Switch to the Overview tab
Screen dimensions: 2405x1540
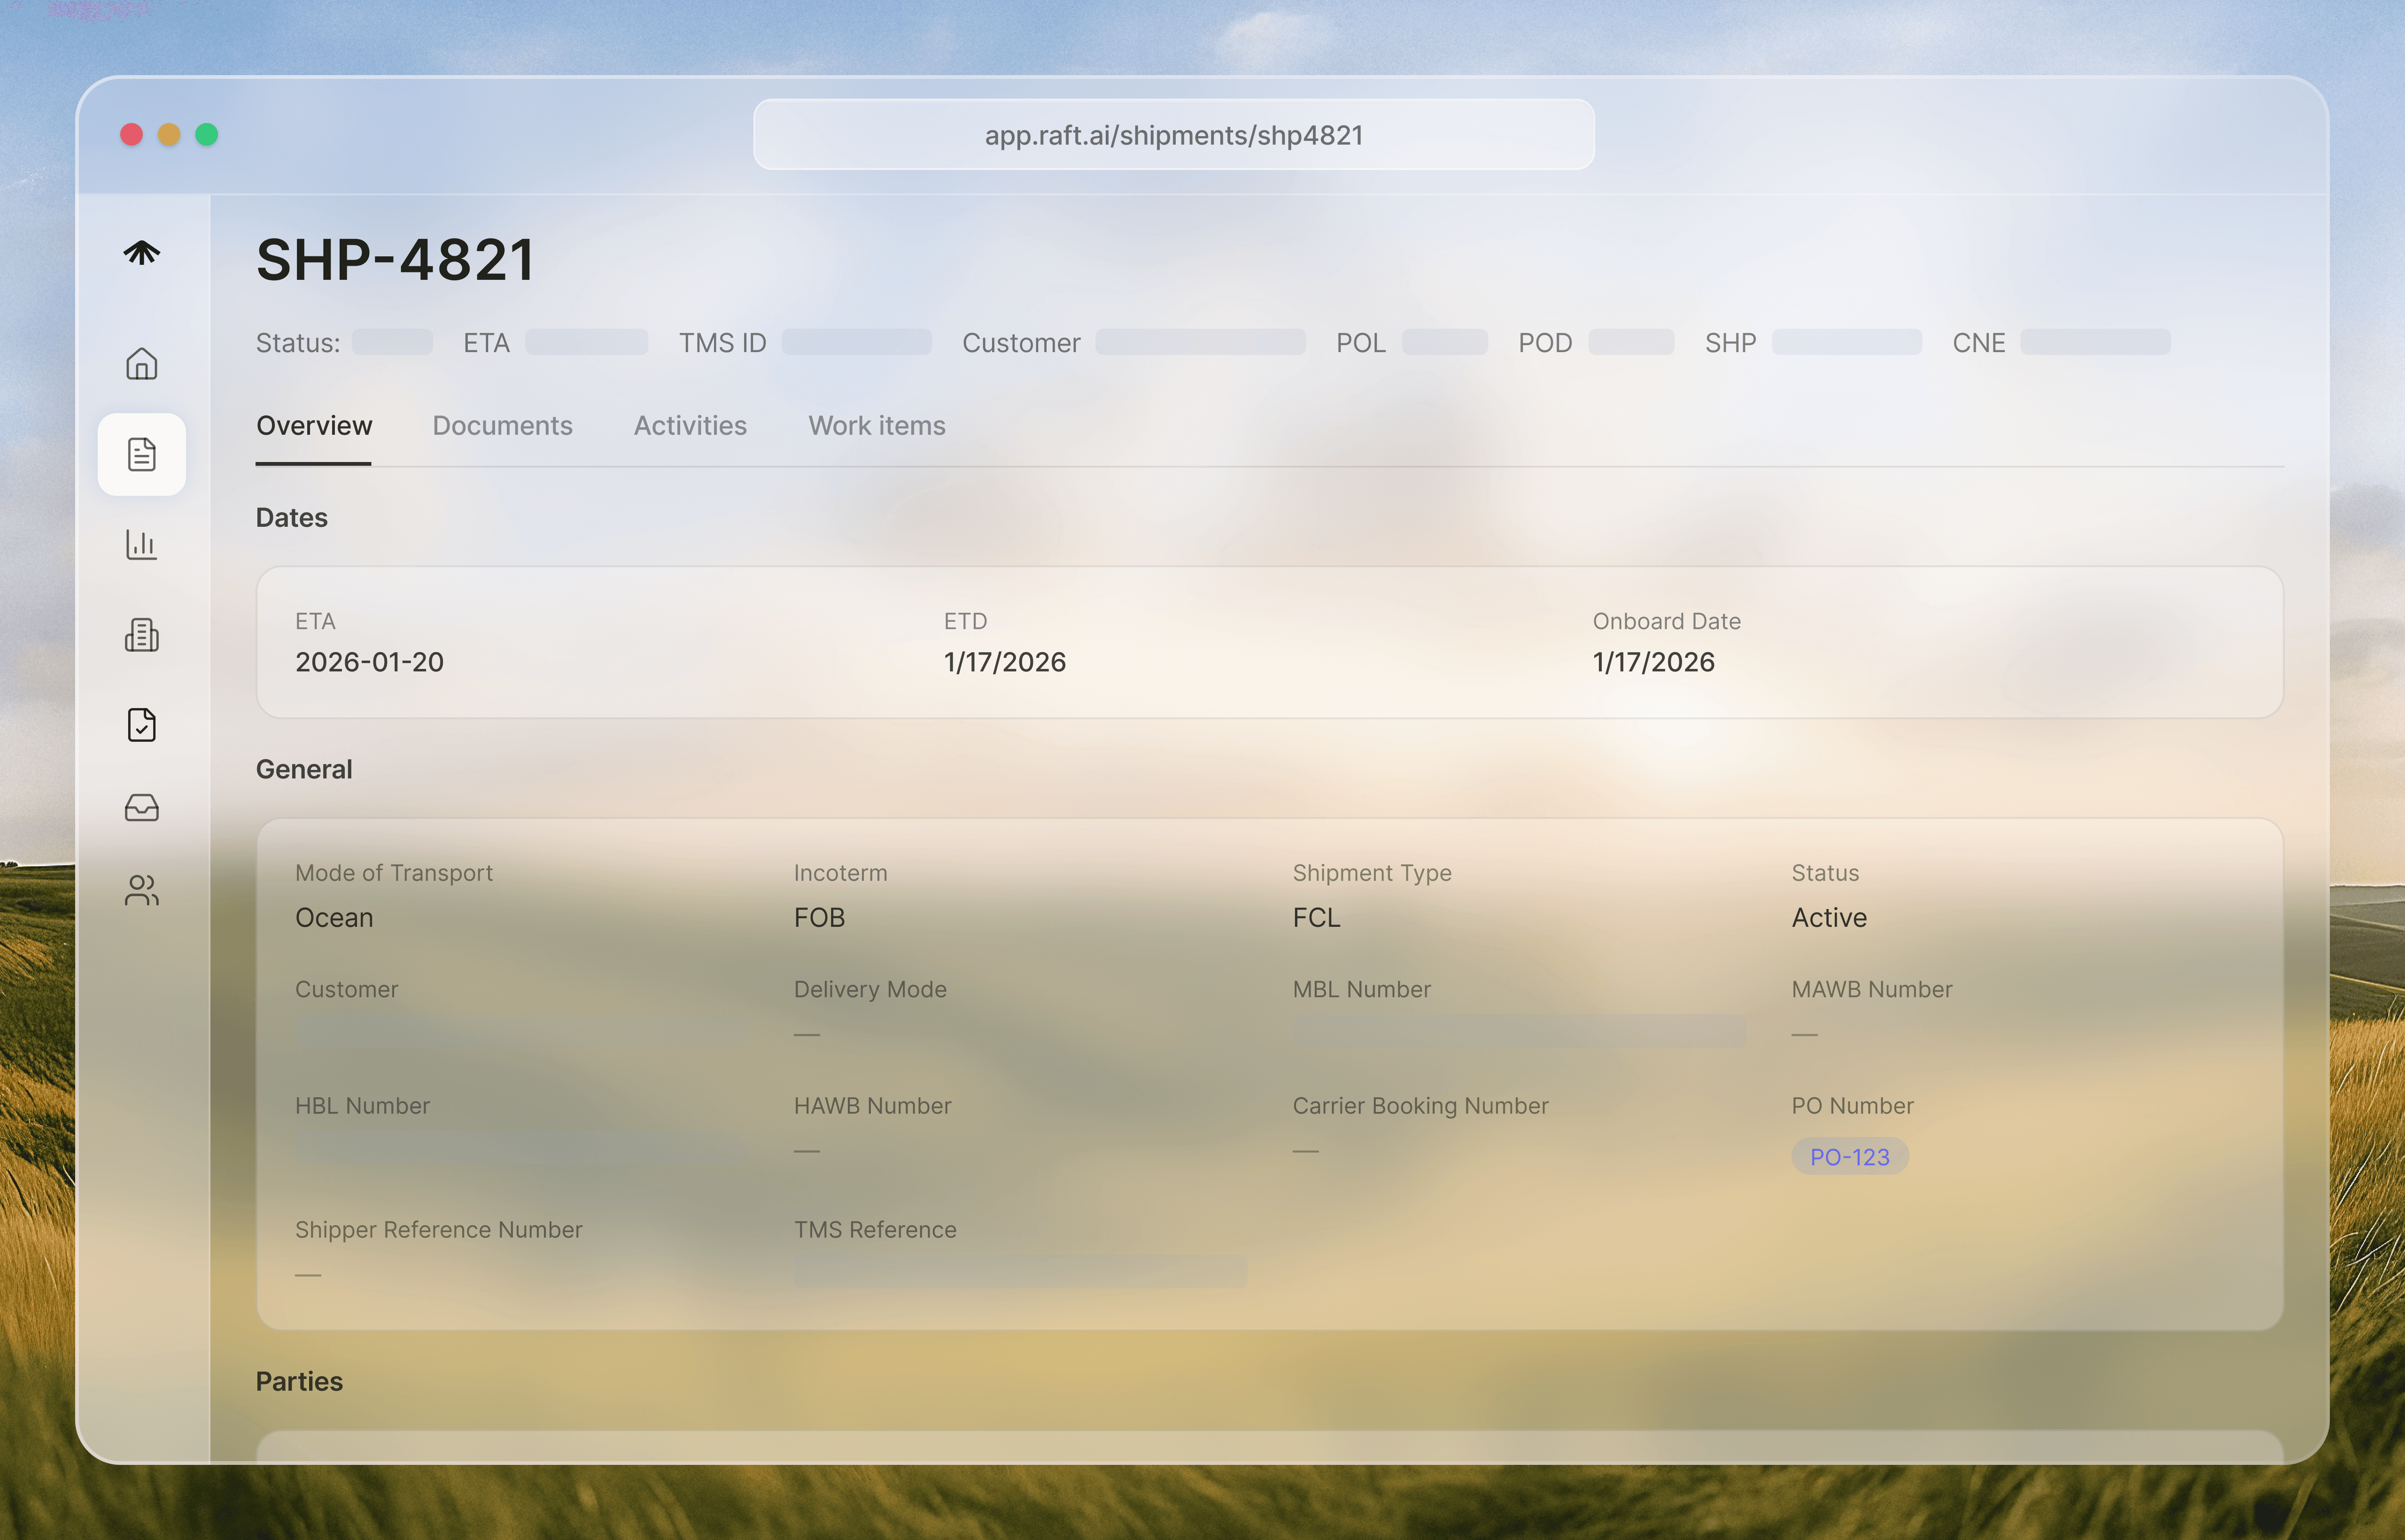tap(314, 426)
